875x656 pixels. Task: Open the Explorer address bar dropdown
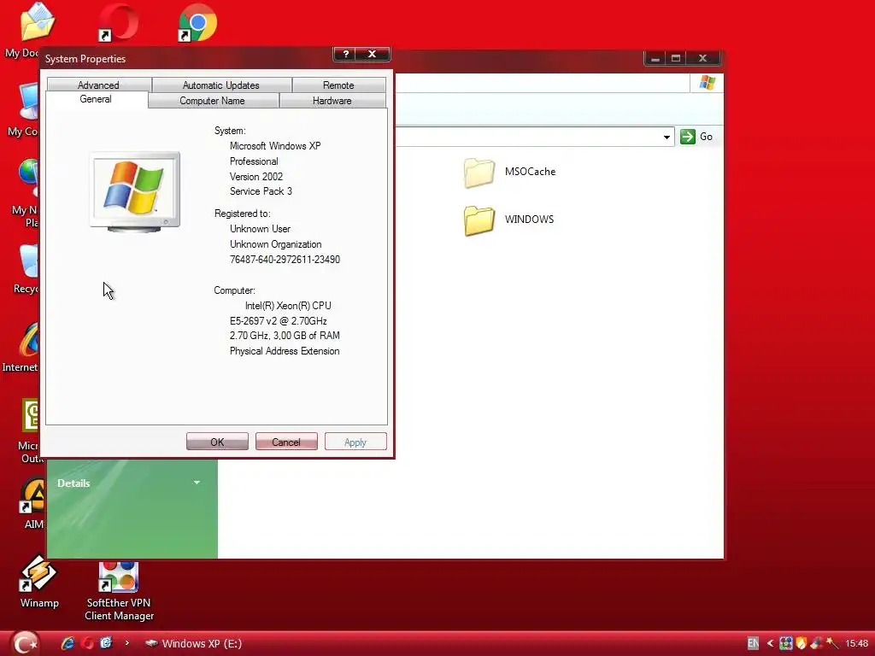[667, 137]
